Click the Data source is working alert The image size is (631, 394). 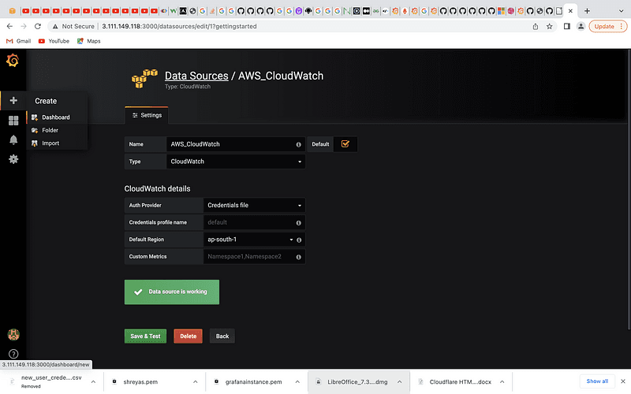[172, 292]
